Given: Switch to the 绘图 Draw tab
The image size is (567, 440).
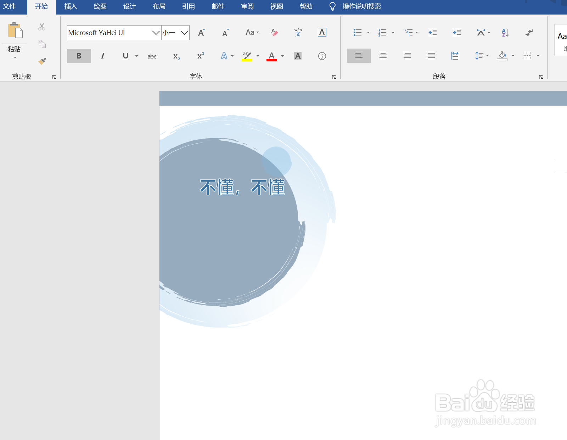Looking at the screenshot, I should 100,6.
